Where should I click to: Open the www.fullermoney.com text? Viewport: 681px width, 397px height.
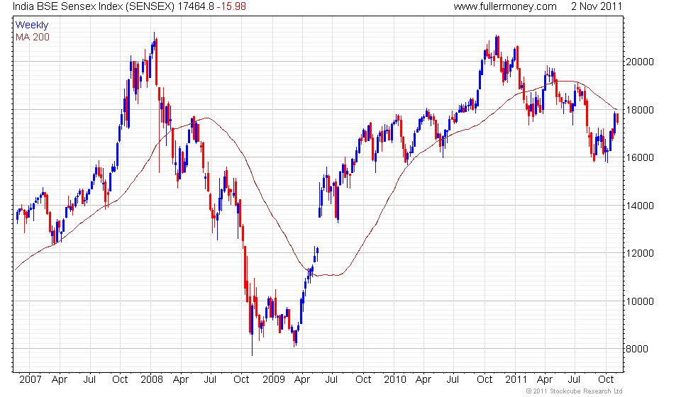[505, 6]
